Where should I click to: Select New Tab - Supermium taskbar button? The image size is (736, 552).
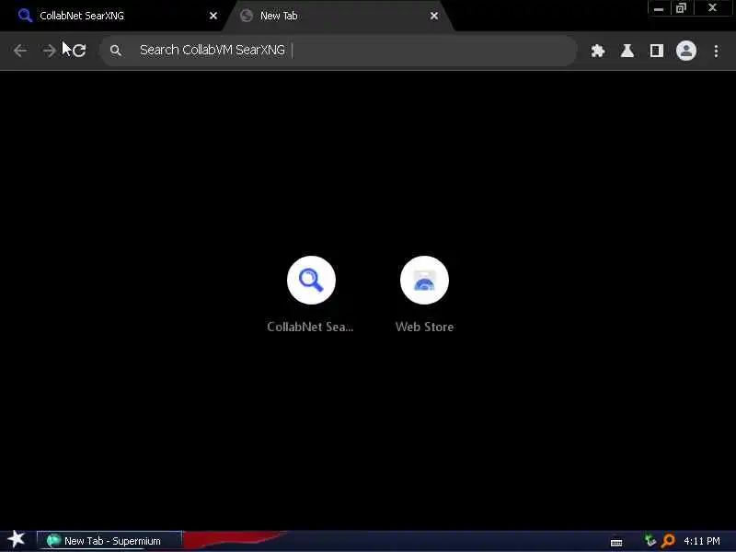click(109, 541)
